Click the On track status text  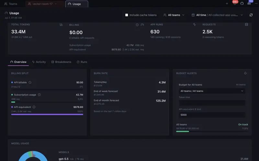pos(243,125)
